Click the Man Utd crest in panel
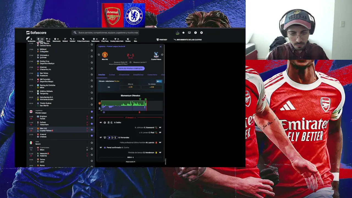 click(105, 55)
